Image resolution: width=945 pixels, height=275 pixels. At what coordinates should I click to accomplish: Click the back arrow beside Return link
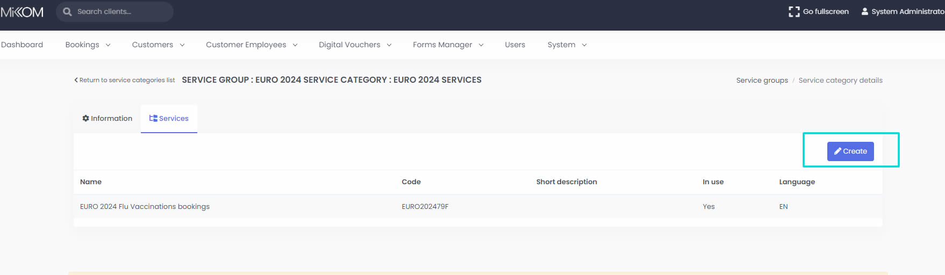76,80
